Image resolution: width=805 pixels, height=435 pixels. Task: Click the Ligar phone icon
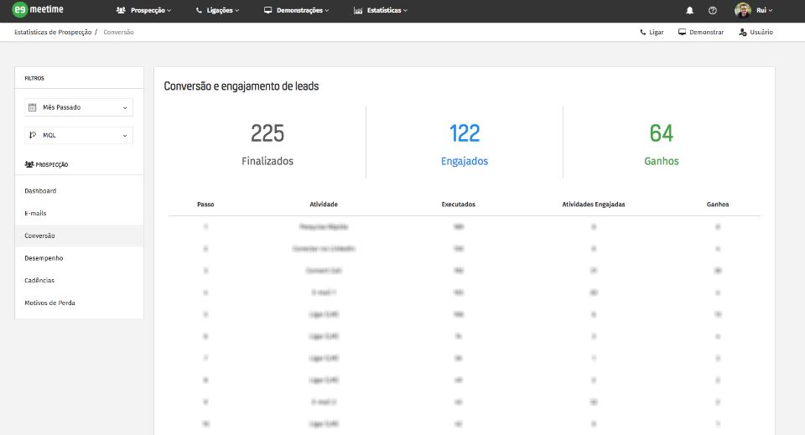pyautogui.click(x=643, y=32)
